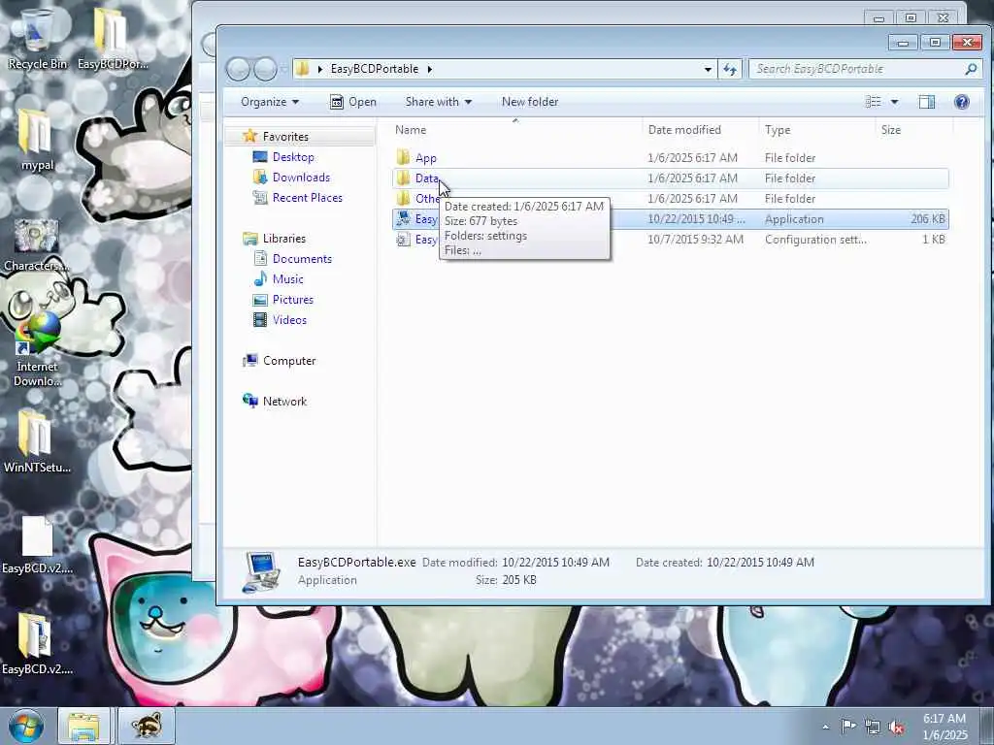The width and height of the screenshot is (994, 745).
Task: Open the More view options arrow
Action: click(x=894, y=102)
